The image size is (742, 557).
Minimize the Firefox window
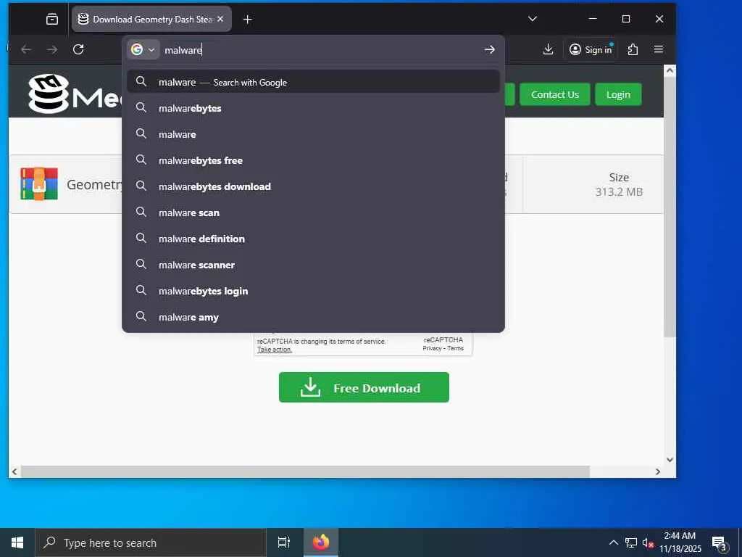click(593, 19)
